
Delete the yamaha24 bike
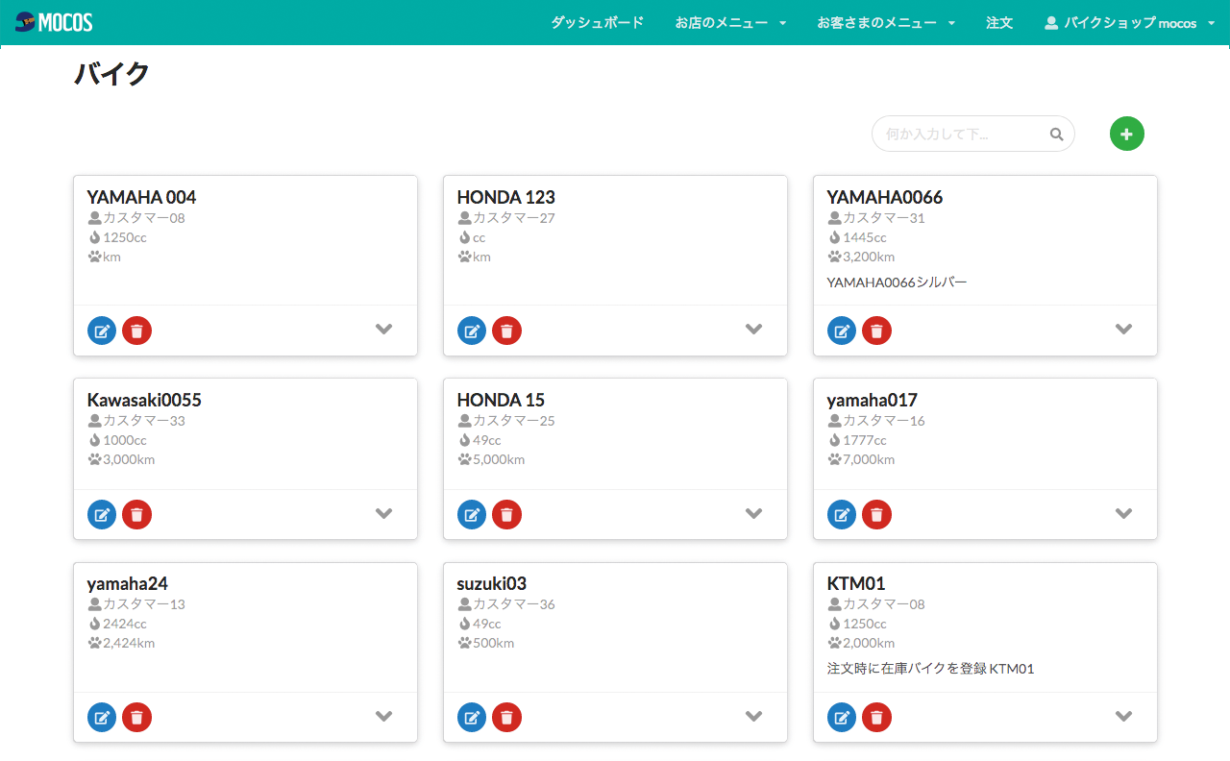(x=136, y=717)
